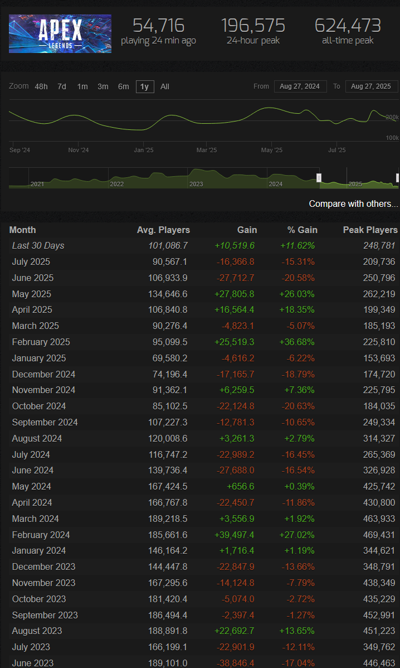Click percent gain +13.65%
Viewport: 400px width, 668px height.
coord(297,631)
